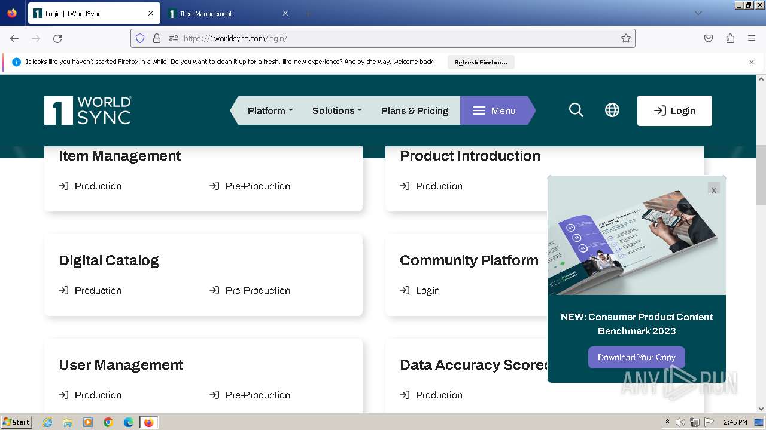Click the Firefox taskbar icon
The width and height of the screenshot is (766, 430).
pyautogui.click(x=148, y=422)
